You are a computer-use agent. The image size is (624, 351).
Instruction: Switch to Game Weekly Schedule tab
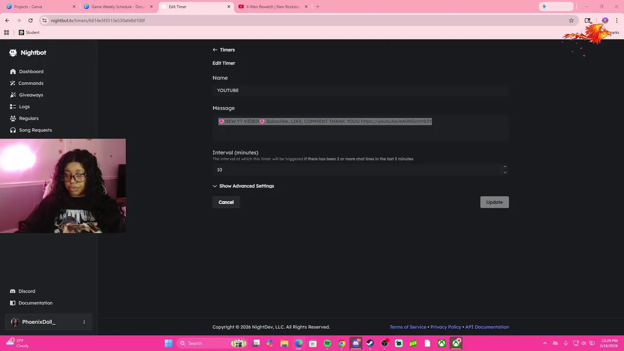coord(117,7)
